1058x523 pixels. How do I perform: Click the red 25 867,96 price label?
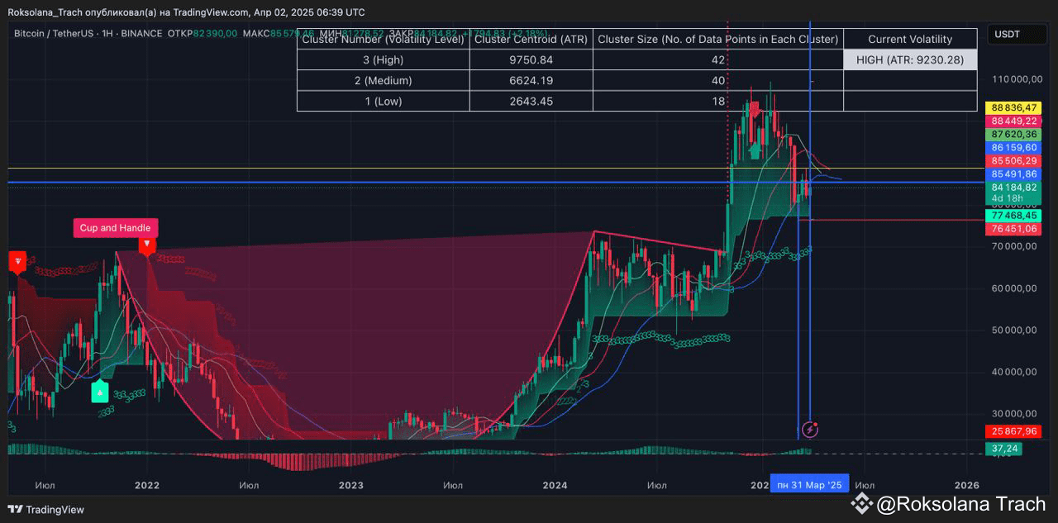click(1013, 431)
